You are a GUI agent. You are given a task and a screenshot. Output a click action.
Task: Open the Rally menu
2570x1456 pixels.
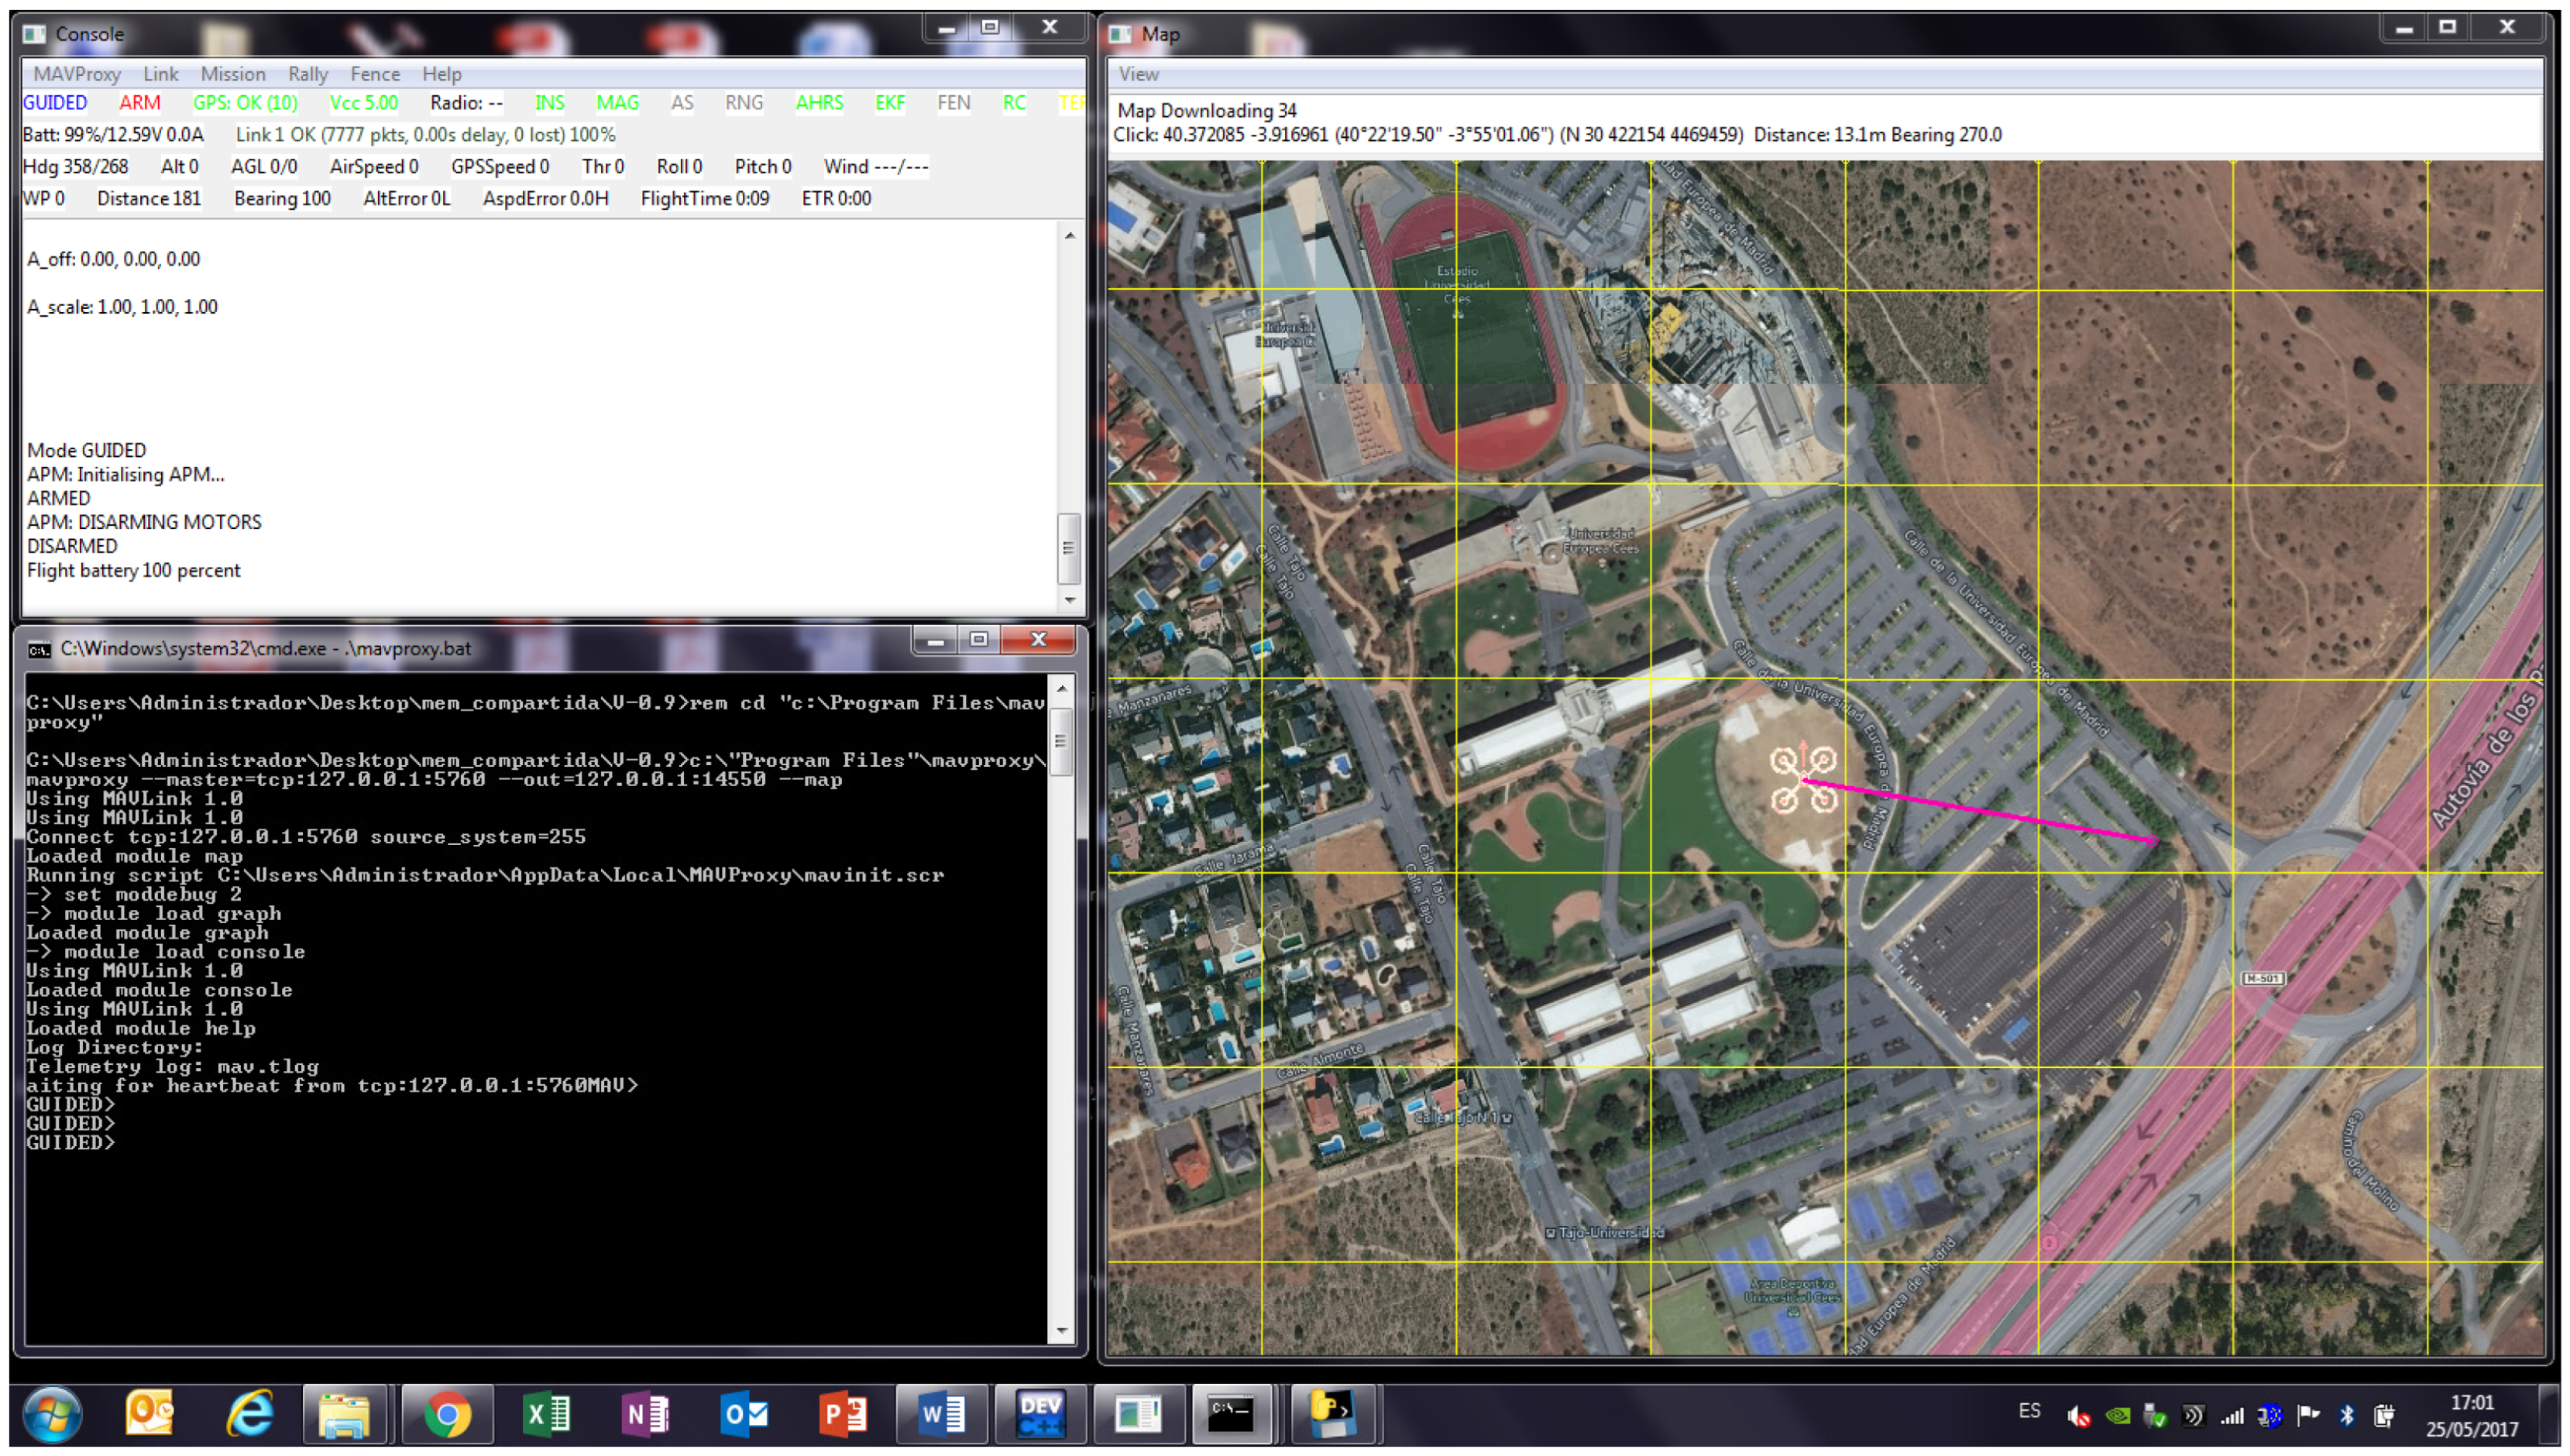[x=307, y=74]
